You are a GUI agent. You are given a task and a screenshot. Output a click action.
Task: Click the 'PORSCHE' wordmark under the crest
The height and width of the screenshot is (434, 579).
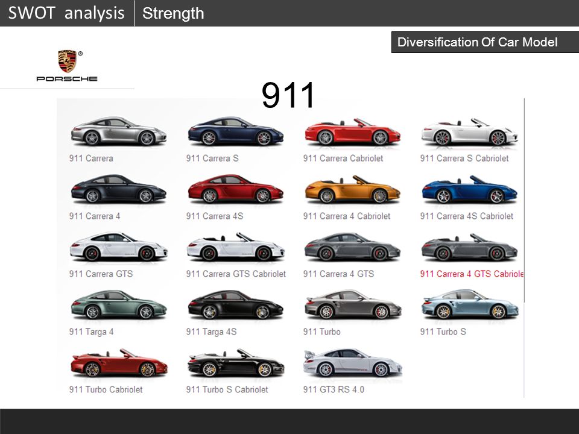coord(67,78)
